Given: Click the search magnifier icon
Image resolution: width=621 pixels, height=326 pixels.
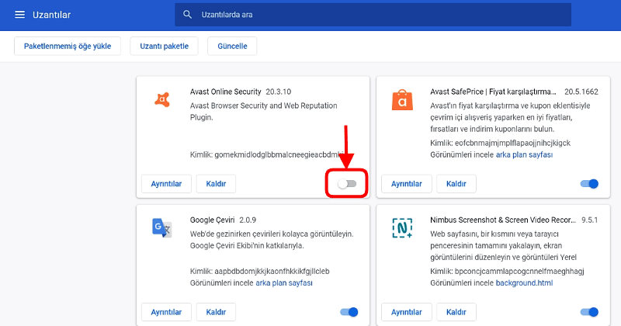Looking at the screenshot, I should (187, 15).
